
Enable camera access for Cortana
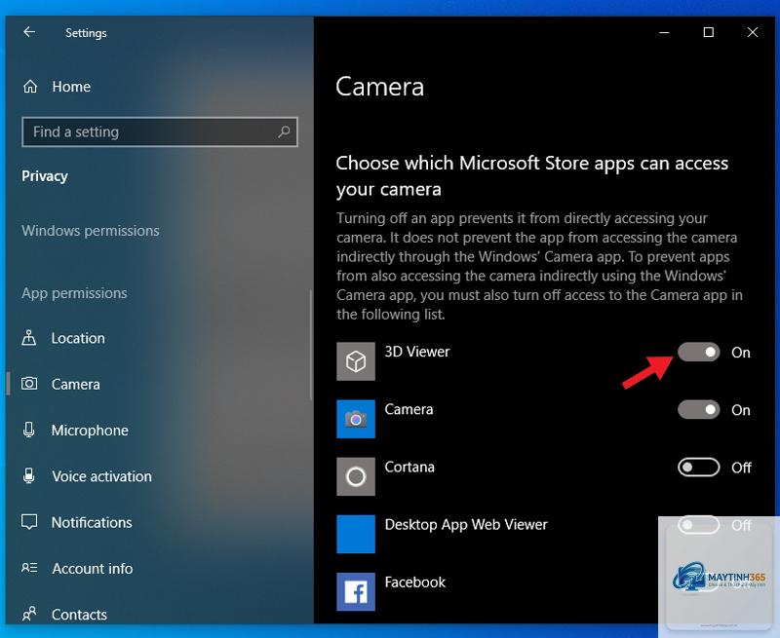click(698, 468)
